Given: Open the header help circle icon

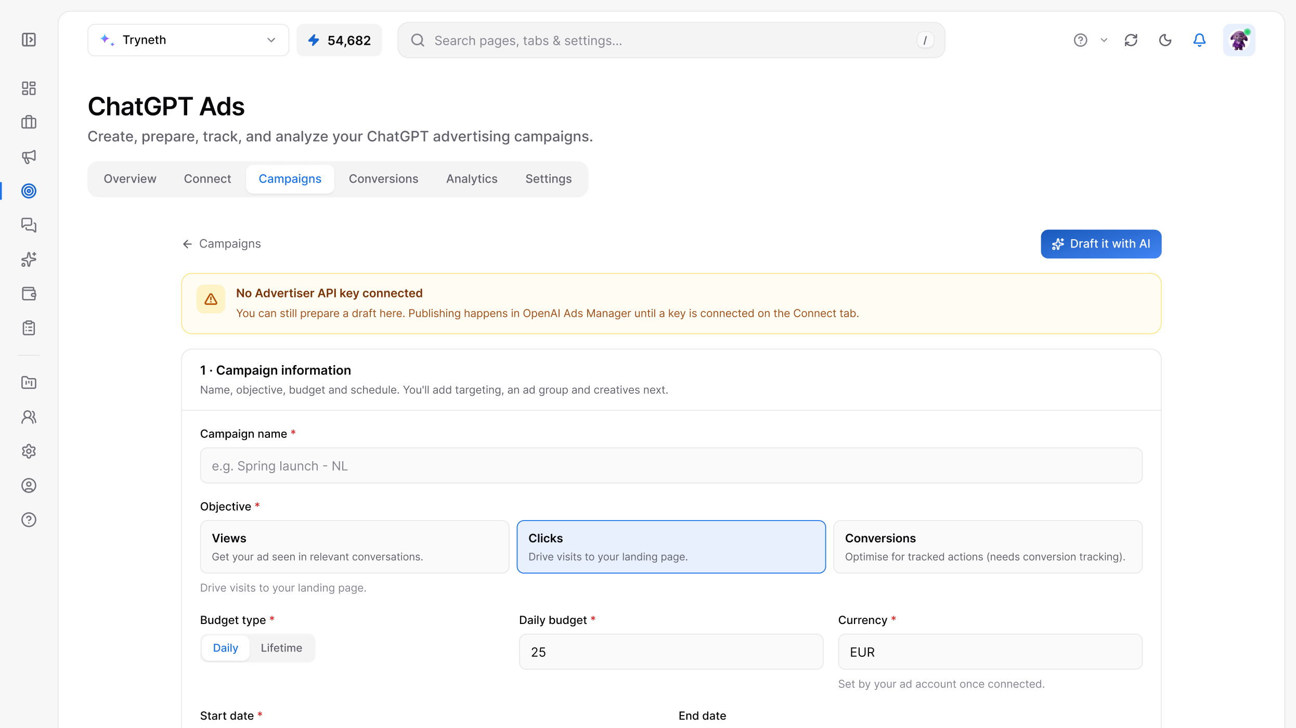Looking at the screenshot, I should click(1081, 40).
